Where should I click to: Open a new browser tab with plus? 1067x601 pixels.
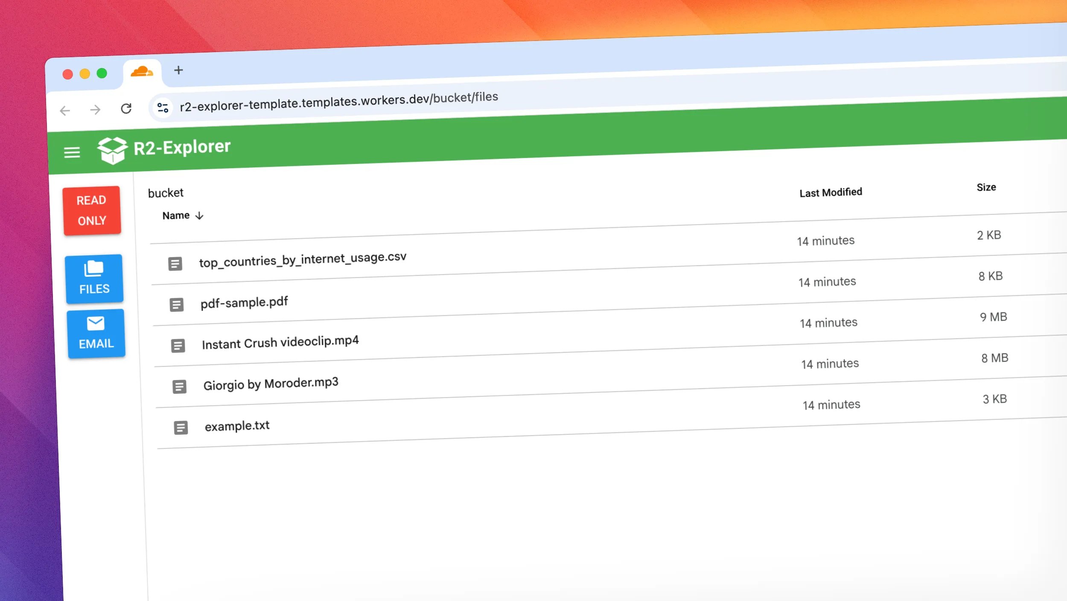pos(178,70)
